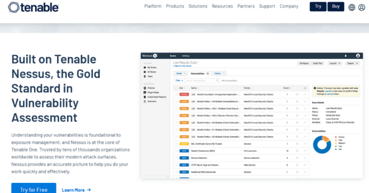Click the Policies shield icon

(145, 88)
